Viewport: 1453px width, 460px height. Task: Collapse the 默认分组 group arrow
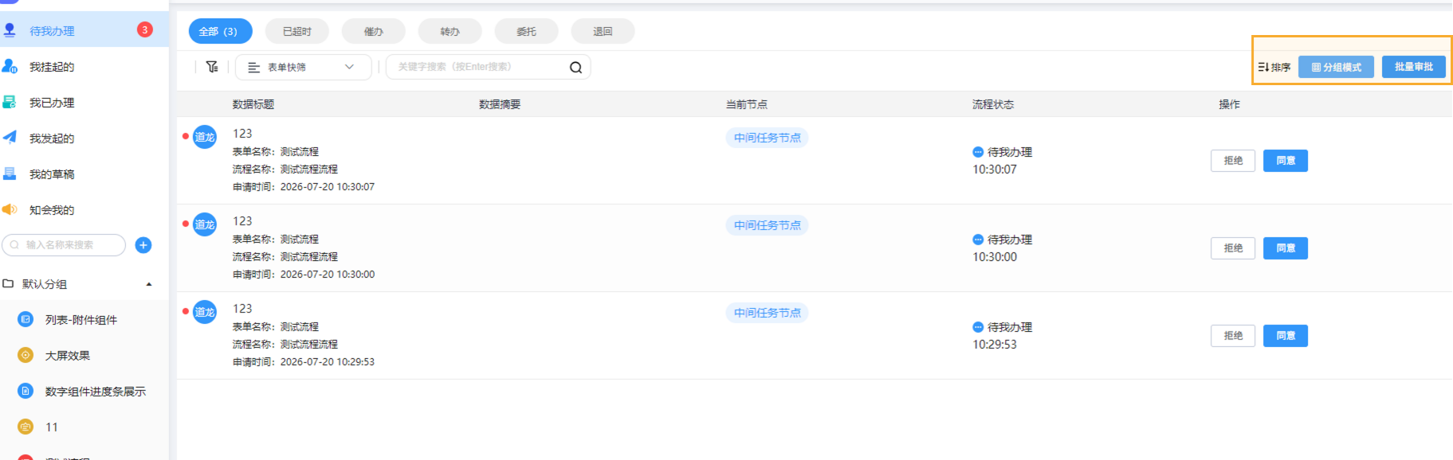click(149, 284)
